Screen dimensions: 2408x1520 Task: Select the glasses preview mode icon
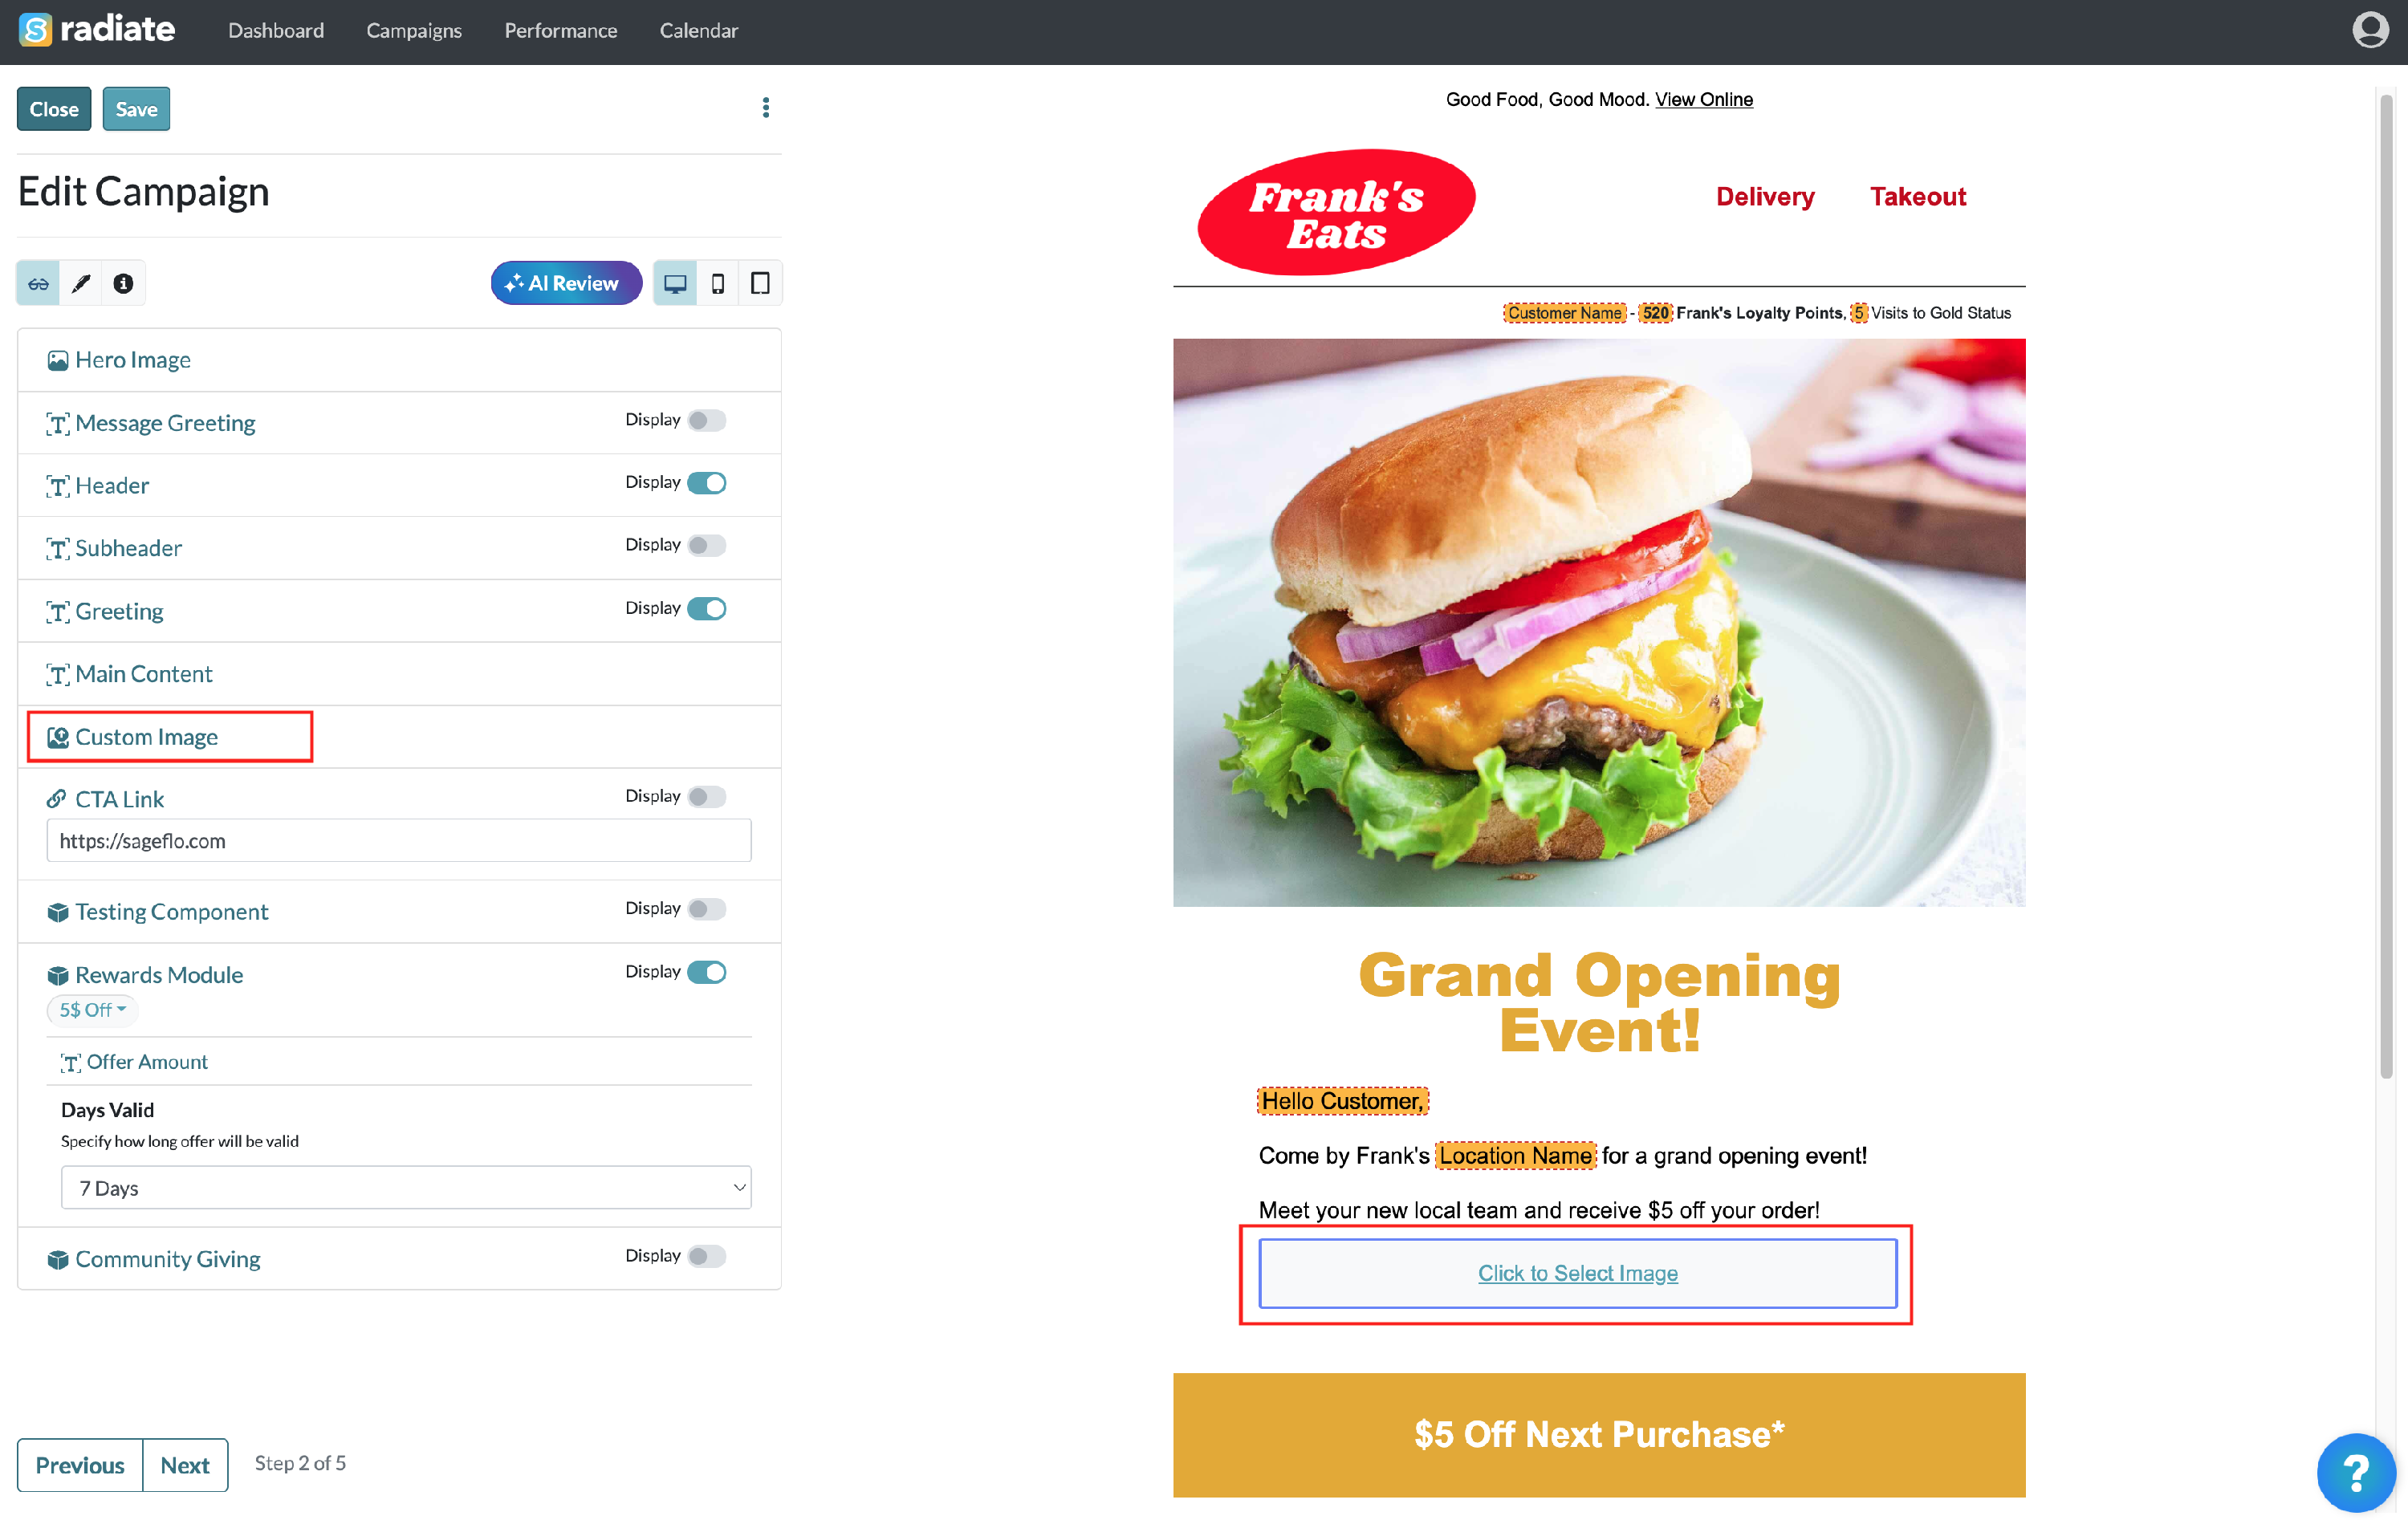point(38,284)
